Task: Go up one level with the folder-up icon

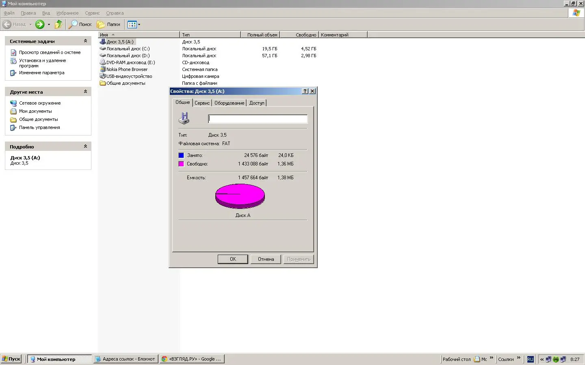Action: click(59, 24)
